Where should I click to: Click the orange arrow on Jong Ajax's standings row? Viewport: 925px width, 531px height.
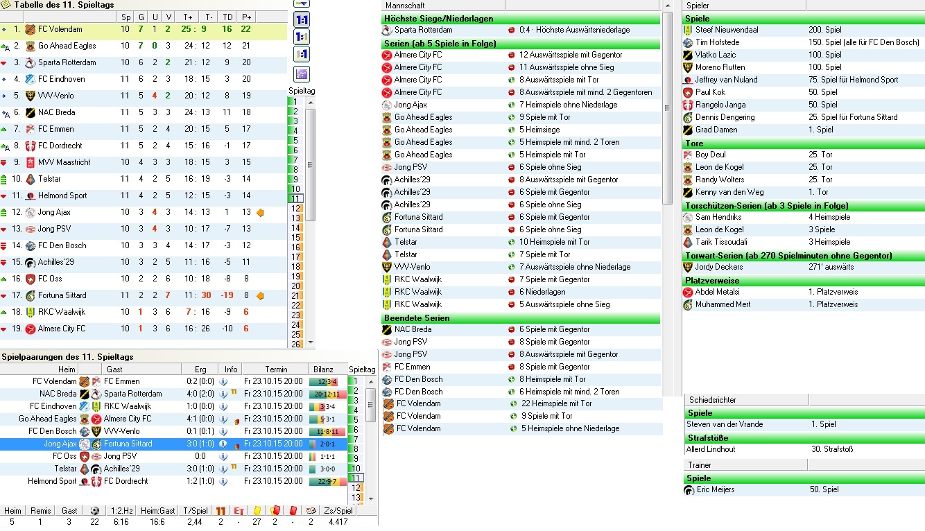click(260, 212)
